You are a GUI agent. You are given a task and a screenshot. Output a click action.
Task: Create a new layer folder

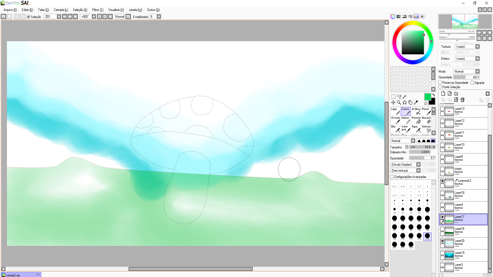[x=456, y=94]
